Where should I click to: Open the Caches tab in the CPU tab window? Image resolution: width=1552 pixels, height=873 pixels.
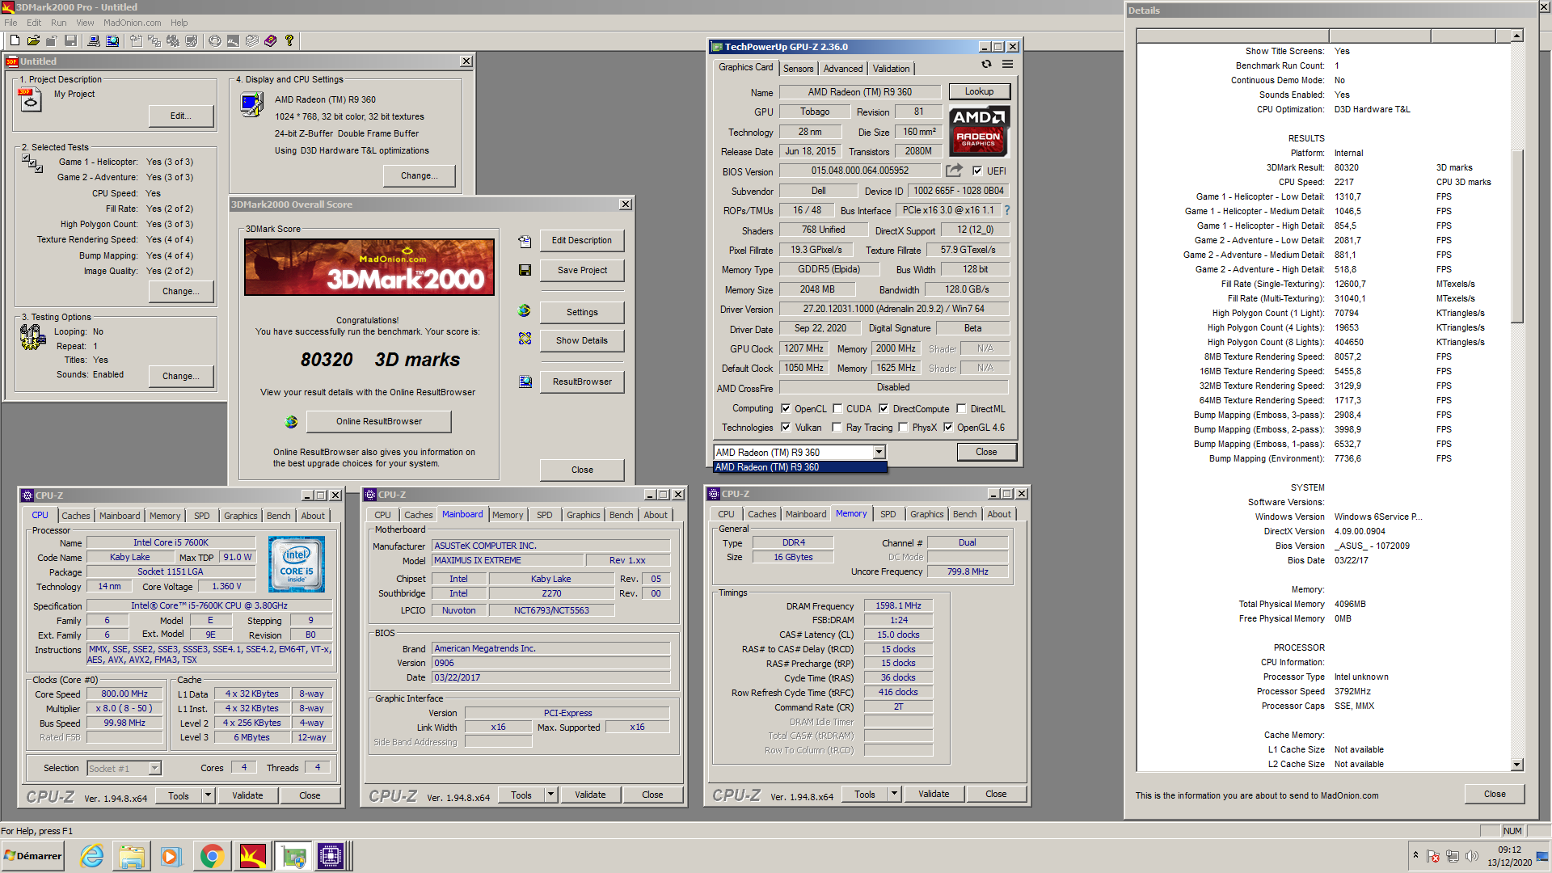pyautogui.click(x=76, y=516)
